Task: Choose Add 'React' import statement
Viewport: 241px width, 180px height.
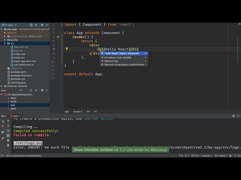Action: coord(124,53)
